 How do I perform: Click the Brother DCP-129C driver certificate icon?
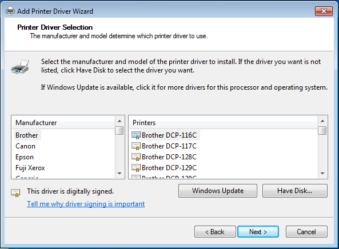(x=136, y=168)
